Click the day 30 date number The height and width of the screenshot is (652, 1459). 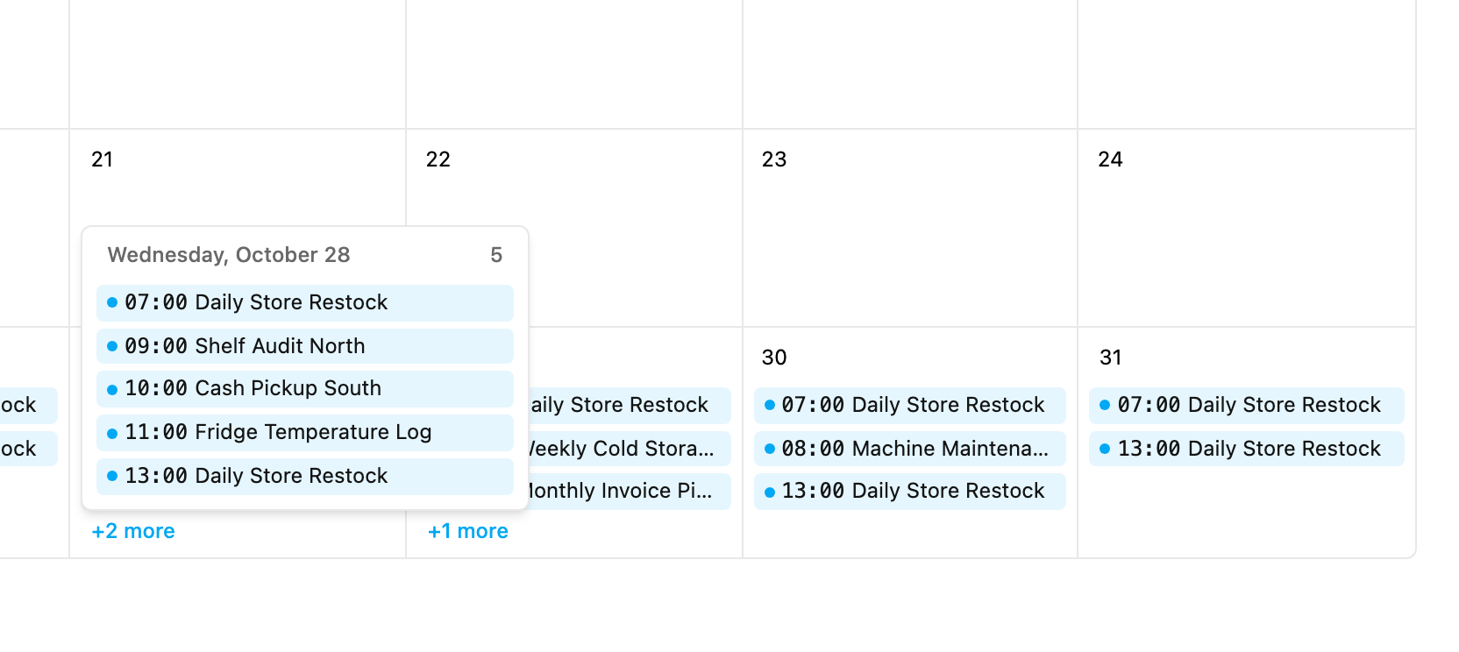[x=774, y=358]
